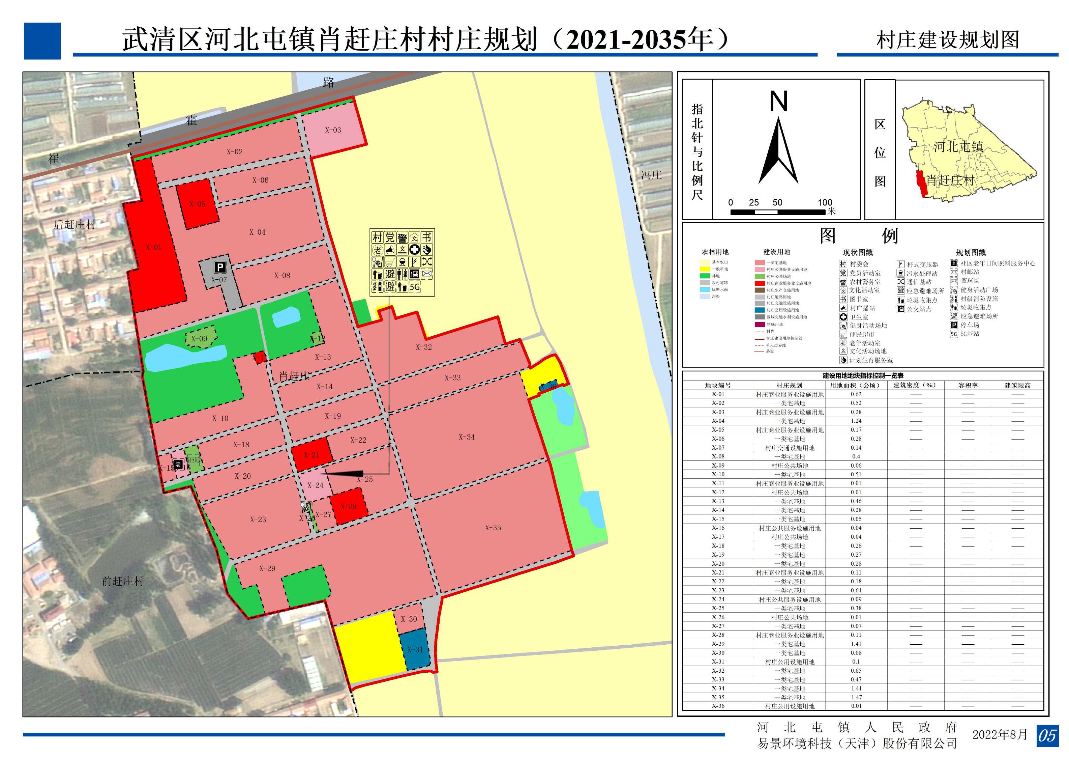The image size is (1069, 757).
Task: Click the yellow 一般耕地 legend swatch
Action: [705, 269]
